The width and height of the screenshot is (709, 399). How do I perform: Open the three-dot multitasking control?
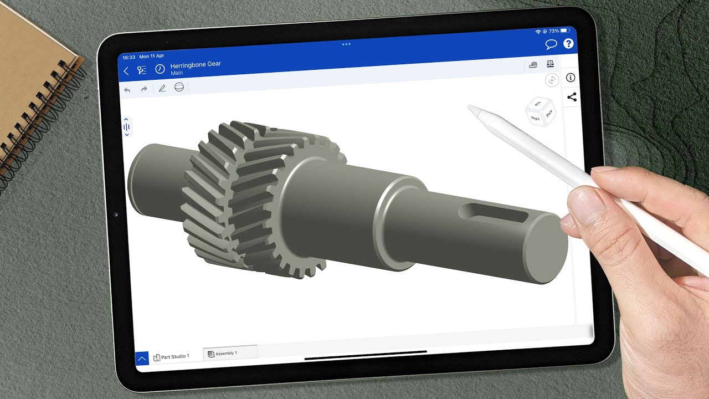346,44
